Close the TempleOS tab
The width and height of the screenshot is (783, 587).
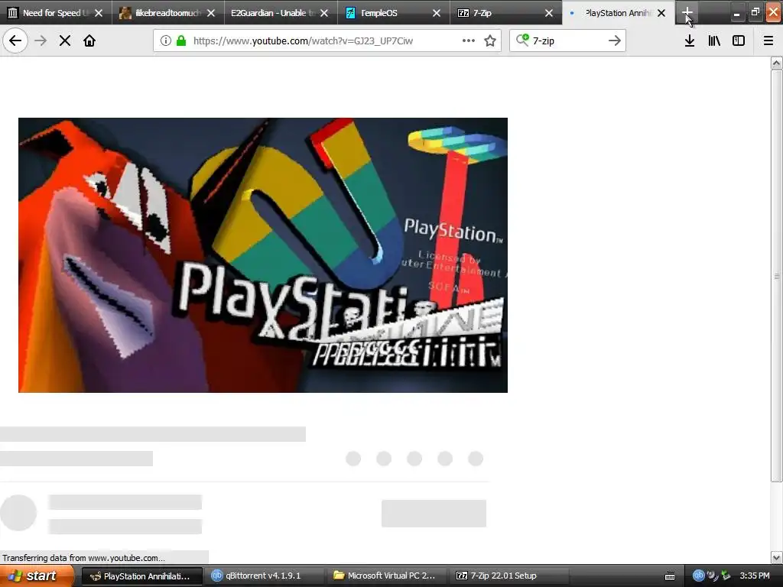point(437,13)
